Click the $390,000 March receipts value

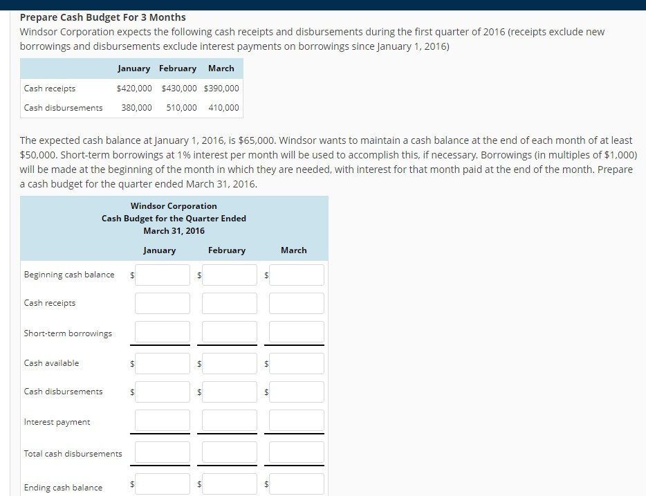(221, 88)
